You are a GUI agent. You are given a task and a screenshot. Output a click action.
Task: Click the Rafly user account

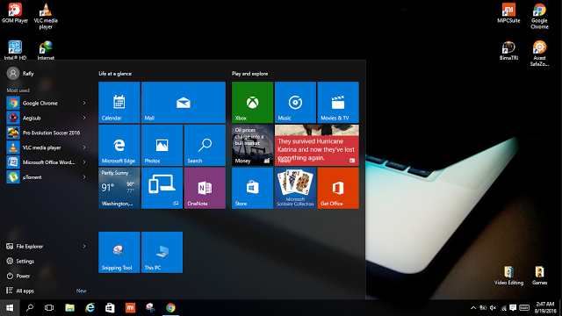pos(20,74)
